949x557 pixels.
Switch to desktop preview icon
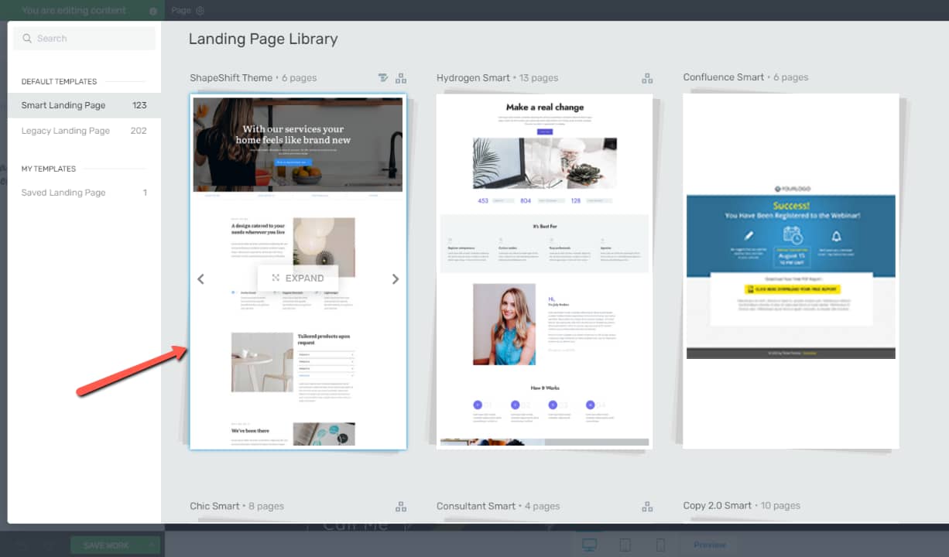click(x=589, y=545)
